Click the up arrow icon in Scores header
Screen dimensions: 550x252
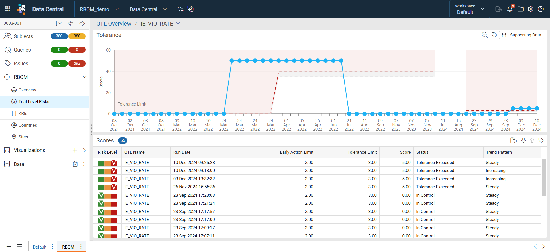(532, 140)
